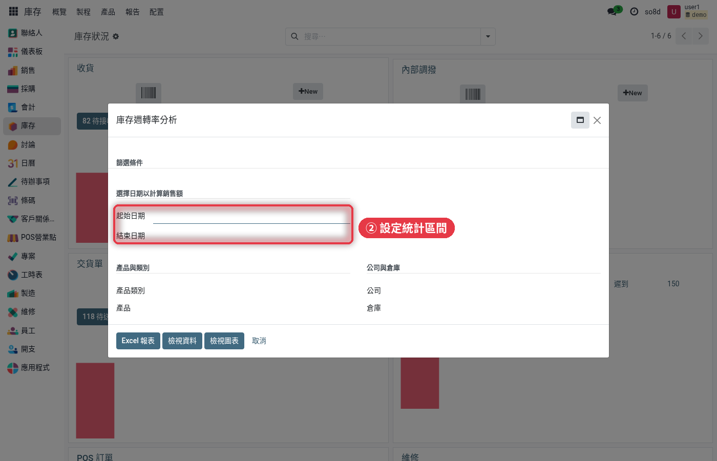The width and height of the screenshot is (717, 461).
Task: Go to the next page arrow
Action: [x=701, y=36]
